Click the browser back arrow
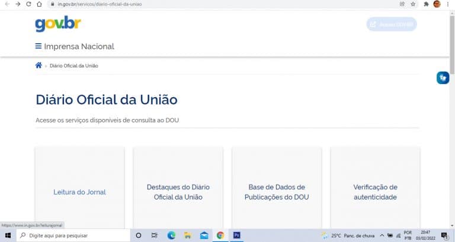 [x=8, y=4]
